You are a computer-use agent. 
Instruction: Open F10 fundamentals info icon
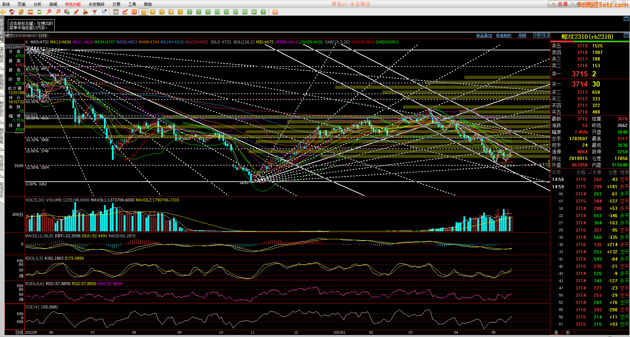(x=30, y=12)
